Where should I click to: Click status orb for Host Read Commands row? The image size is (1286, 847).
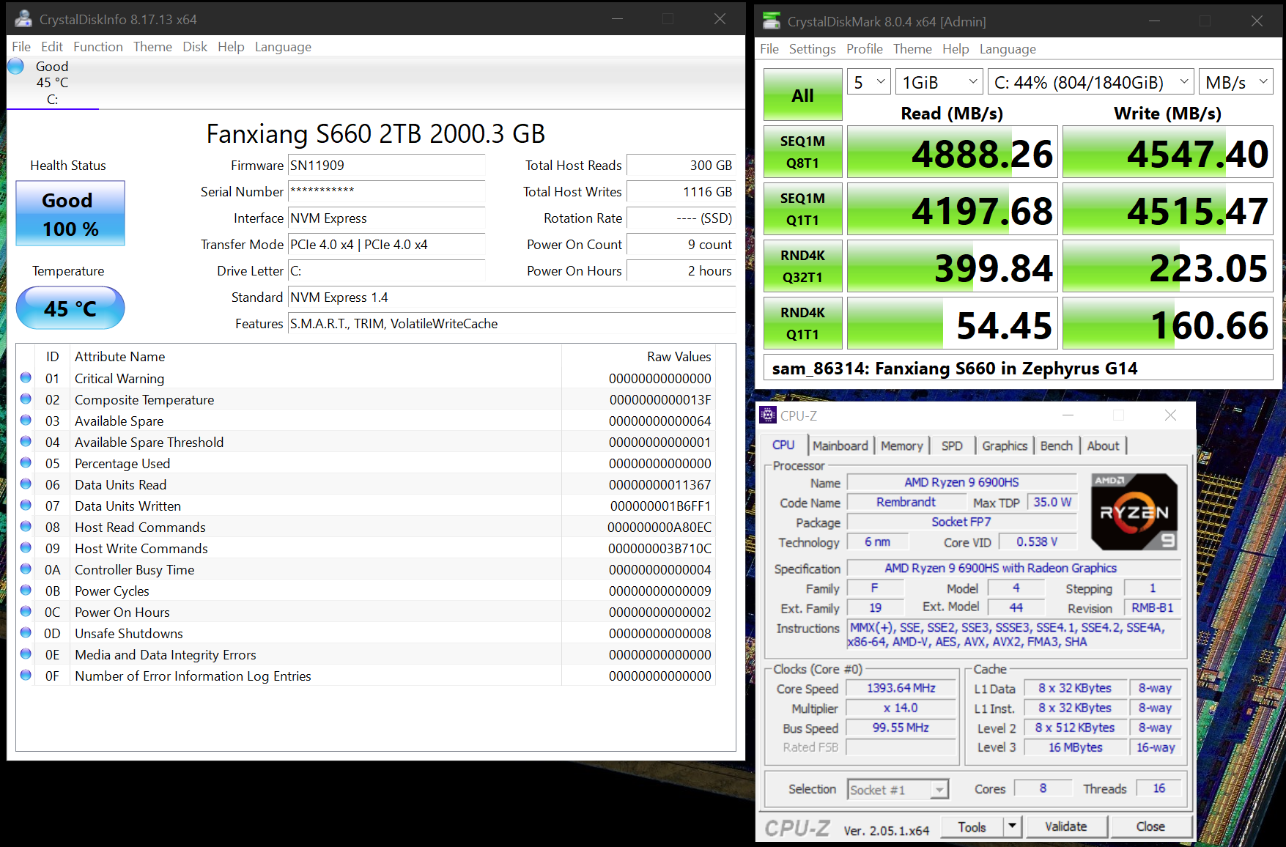click(x=26, y=527)
